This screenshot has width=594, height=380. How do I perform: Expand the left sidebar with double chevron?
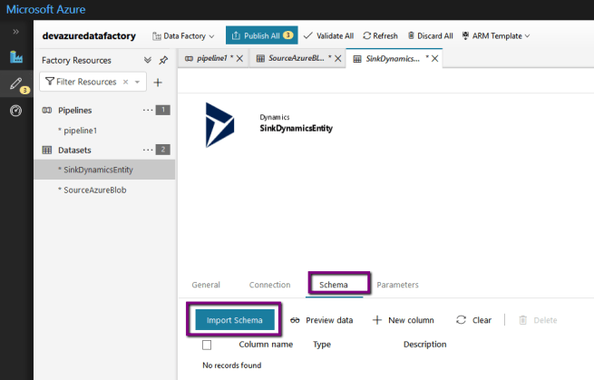coord(15,32)
